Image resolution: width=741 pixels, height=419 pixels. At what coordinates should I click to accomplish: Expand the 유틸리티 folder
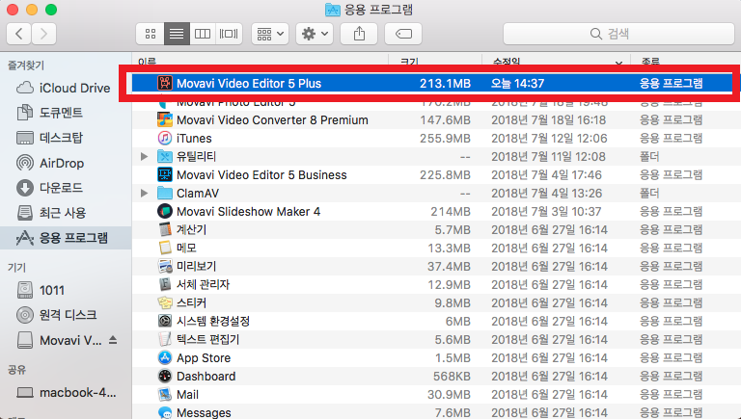pos(144,156)
